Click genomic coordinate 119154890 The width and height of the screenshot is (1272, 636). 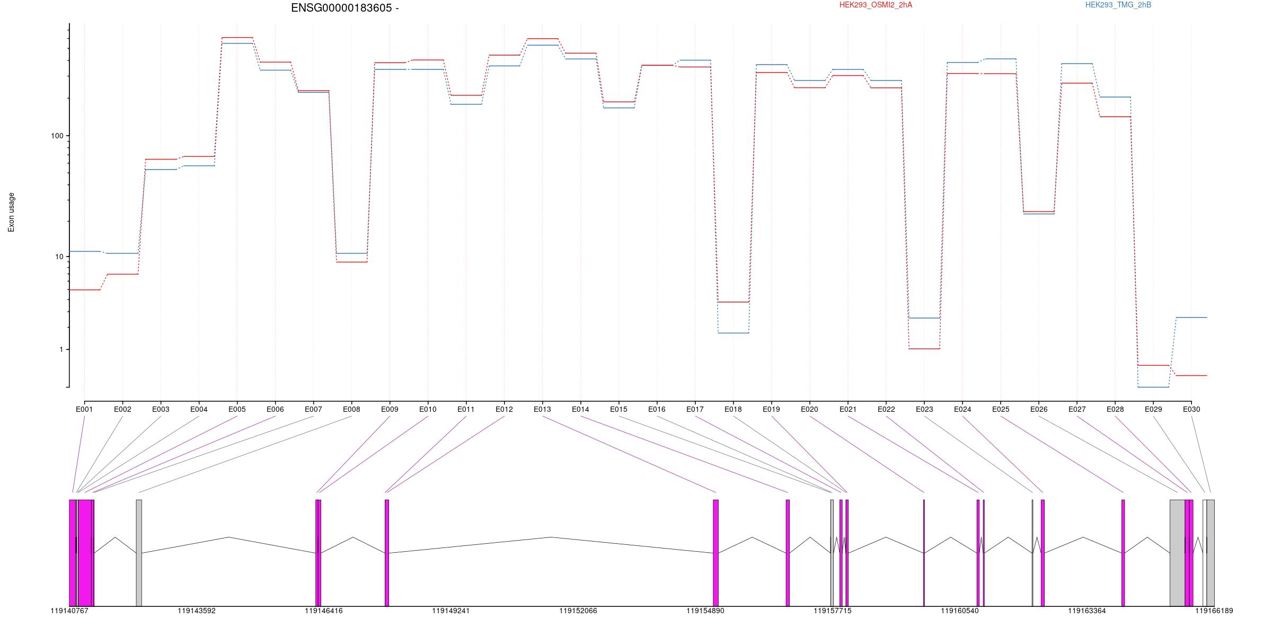click(705, 611)
